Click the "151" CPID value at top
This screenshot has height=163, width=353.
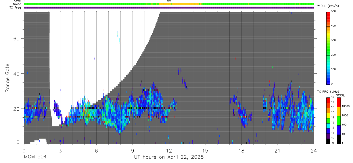coord(169,1)
